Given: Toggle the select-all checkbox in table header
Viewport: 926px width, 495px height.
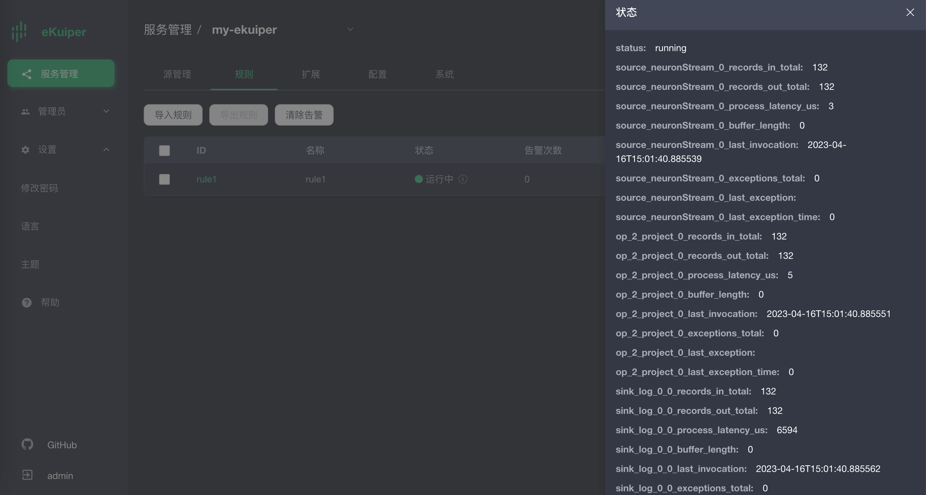Looking at the screenshot, I should point(164,151).
